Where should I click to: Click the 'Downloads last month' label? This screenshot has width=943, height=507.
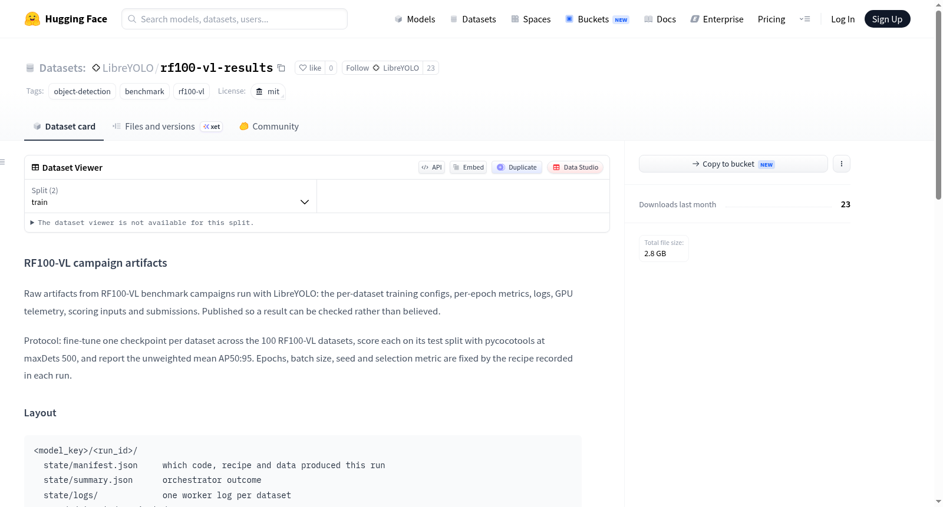pyautogui.click(x=678, y=204)
